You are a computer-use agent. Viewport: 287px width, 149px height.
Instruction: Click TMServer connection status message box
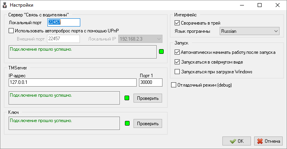[x=64, y=98]
